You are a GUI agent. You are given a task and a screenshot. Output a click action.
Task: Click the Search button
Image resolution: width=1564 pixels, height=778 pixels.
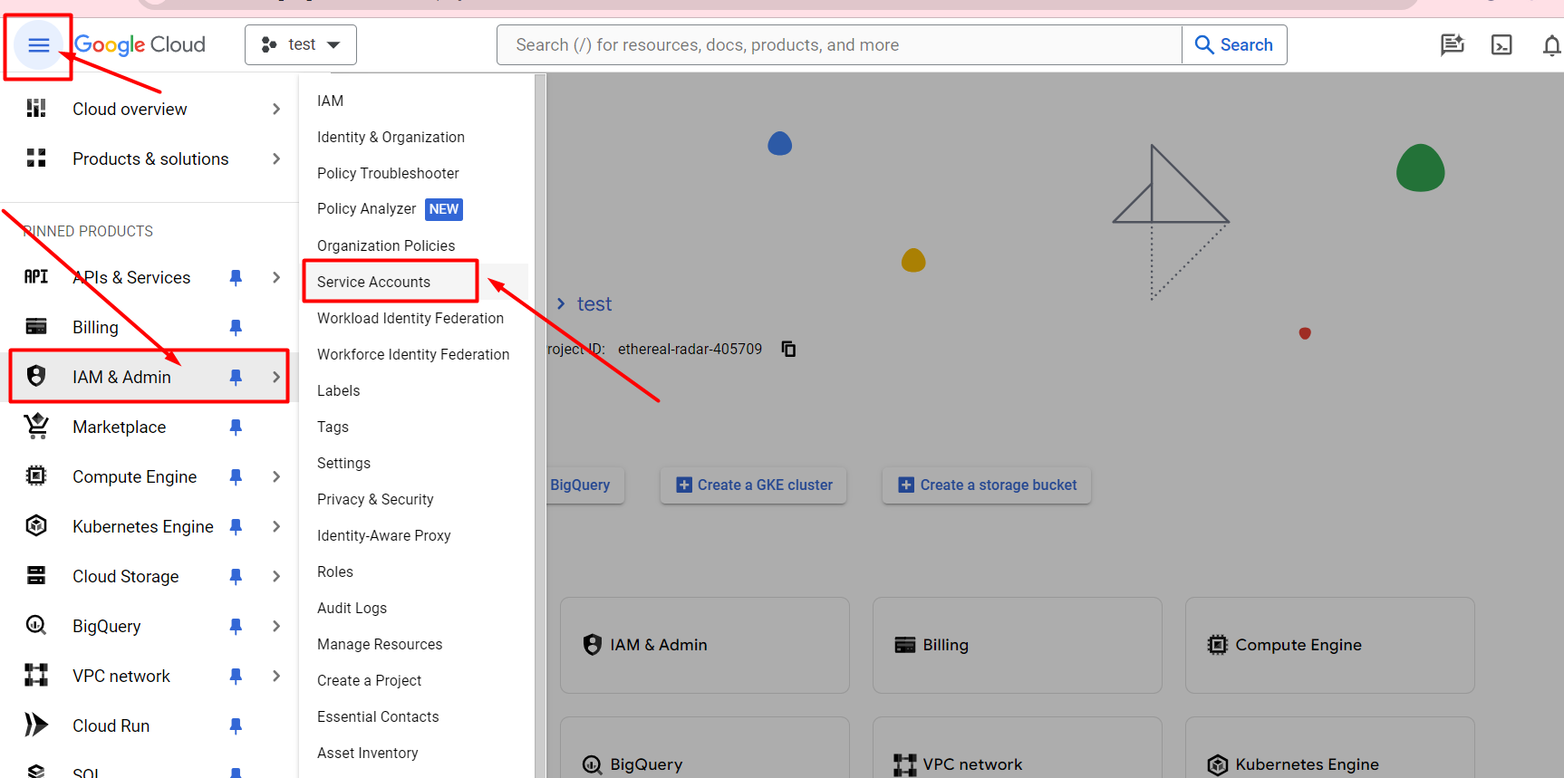pyautogui.click(x=1234, y=44)
